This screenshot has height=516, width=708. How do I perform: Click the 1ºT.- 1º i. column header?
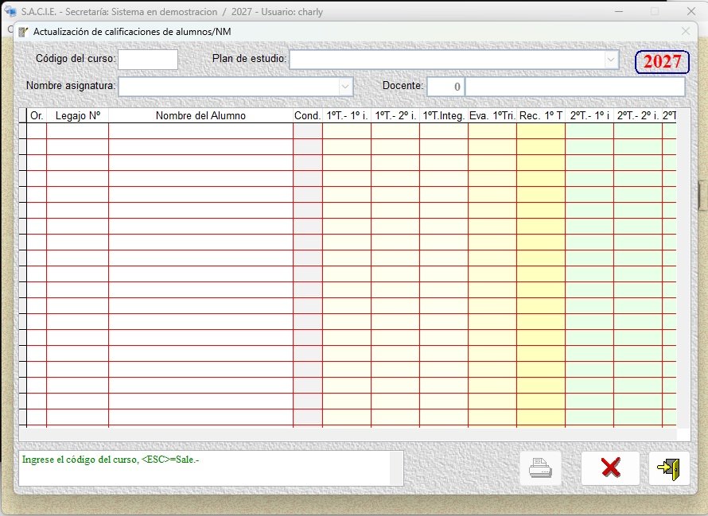pyautogui.click(x=347, y=116)
